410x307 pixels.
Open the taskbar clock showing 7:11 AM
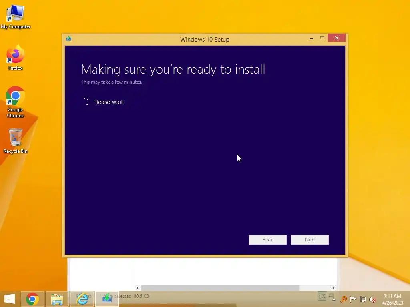click(x=392, y=299)
